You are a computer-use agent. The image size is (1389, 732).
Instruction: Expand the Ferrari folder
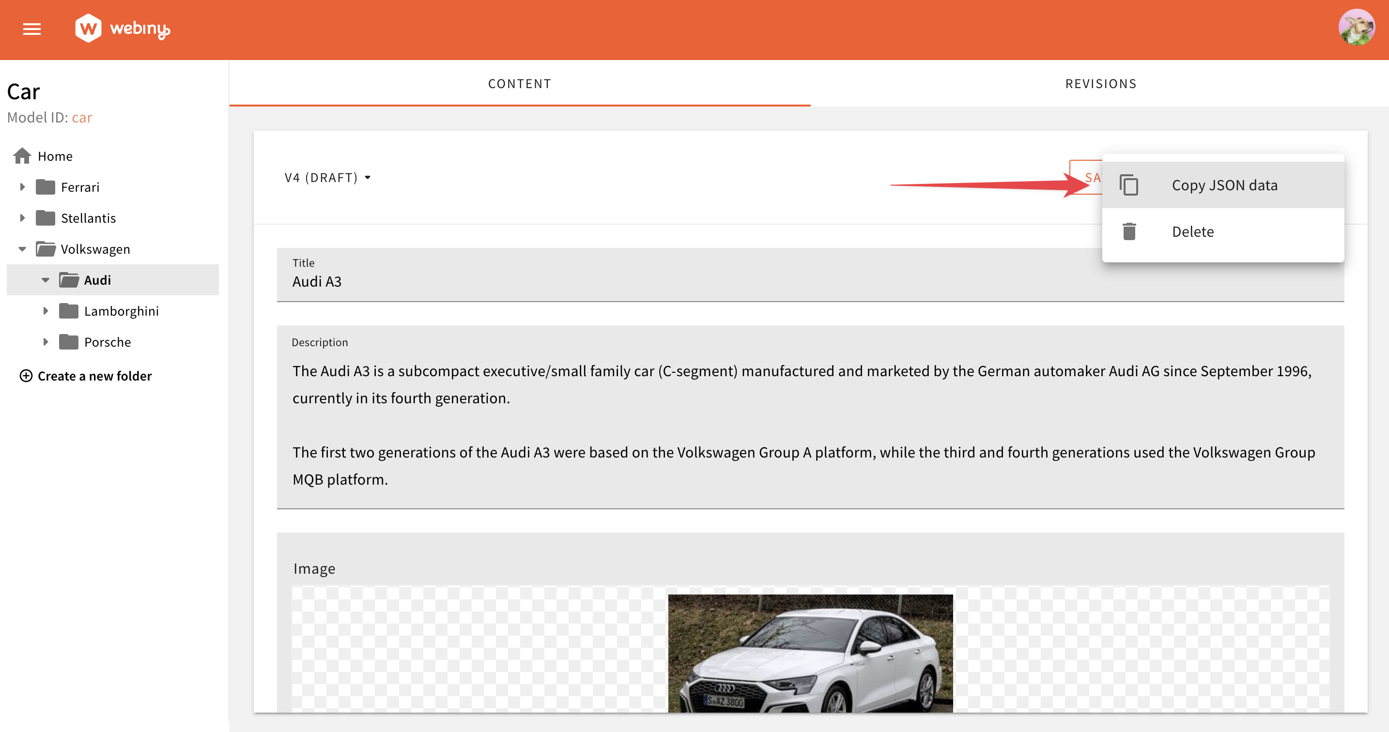pos(22,187)
